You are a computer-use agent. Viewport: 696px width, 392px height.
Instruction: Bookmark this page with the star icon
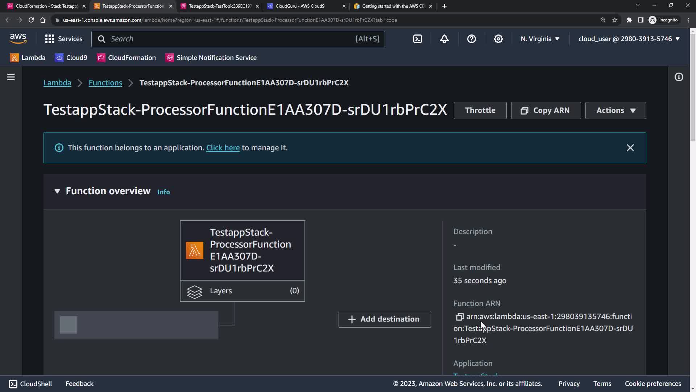pyautogui.click(x=615, y=20)
